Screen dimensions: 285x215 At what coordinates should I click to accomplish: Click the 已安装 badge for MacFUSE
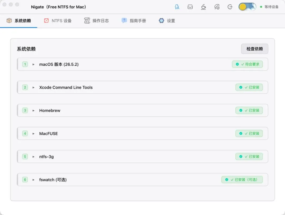pos(249,133)
